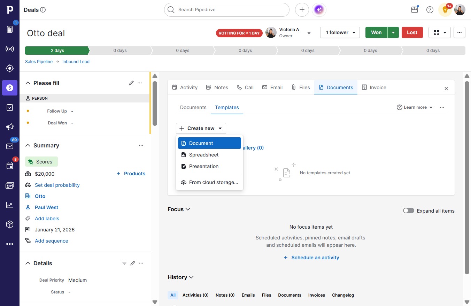Open Templates tab more options

tap(442, 107)
